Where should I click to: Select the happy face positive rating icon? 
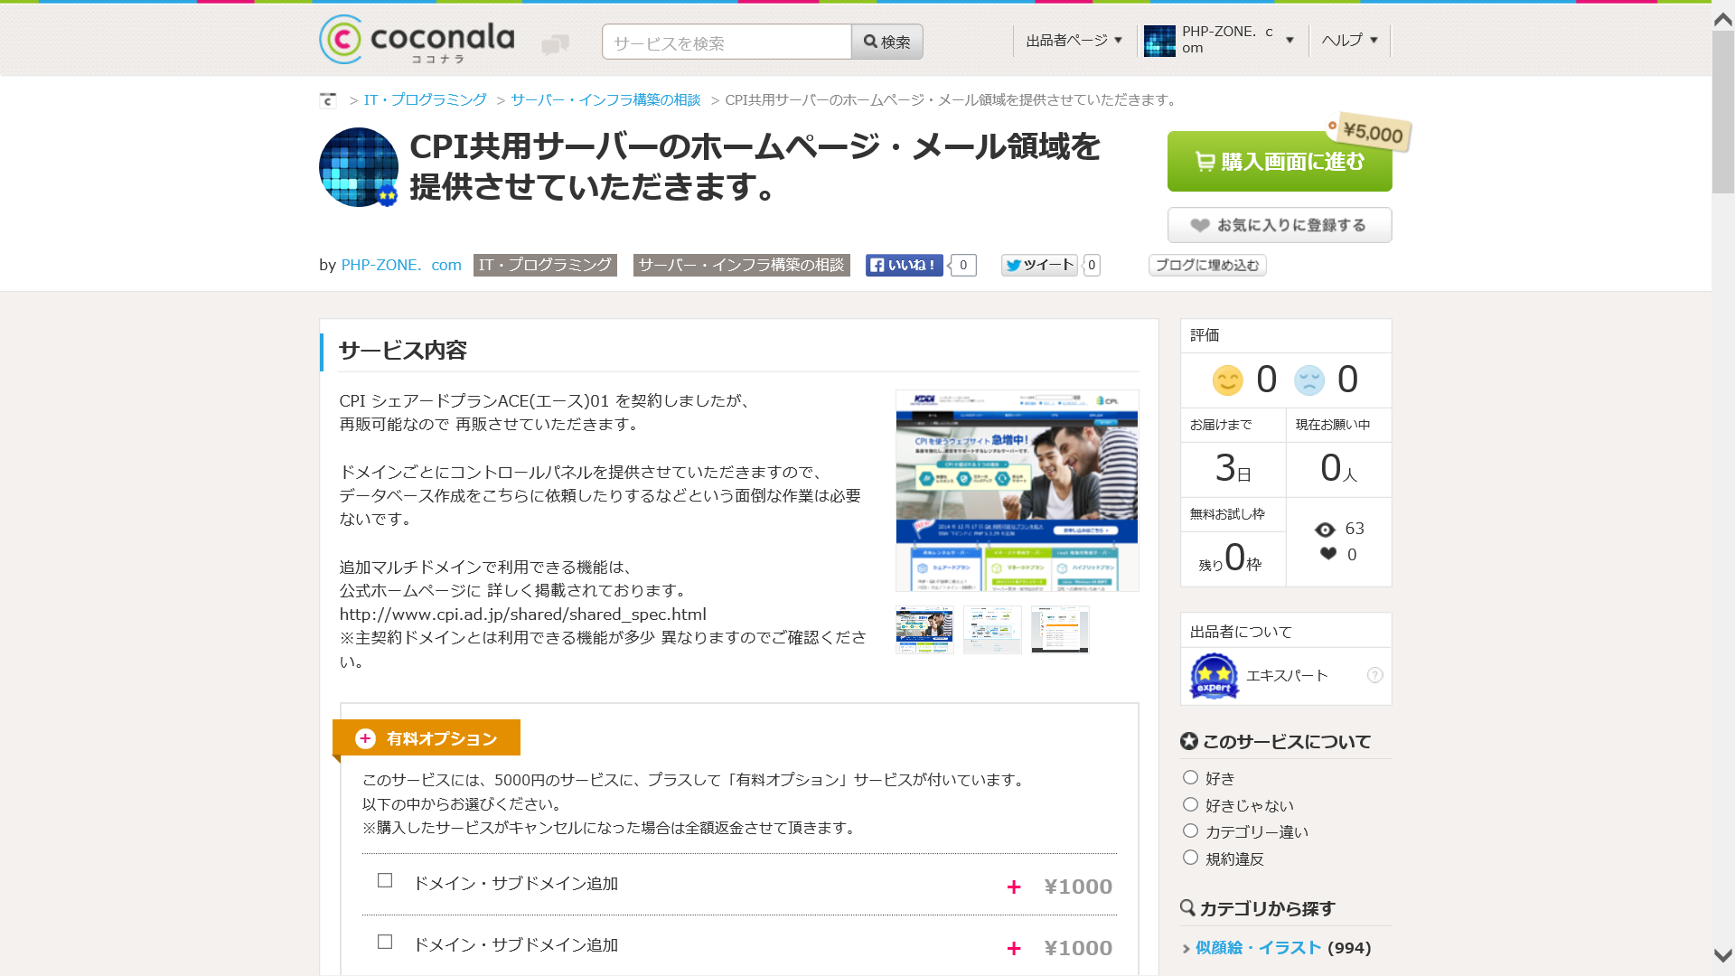pyautogui.click(x=1227, y=380)
